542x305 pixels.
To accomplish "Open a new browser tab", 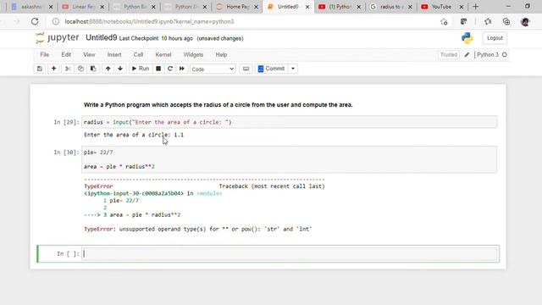I will (476, 7).
